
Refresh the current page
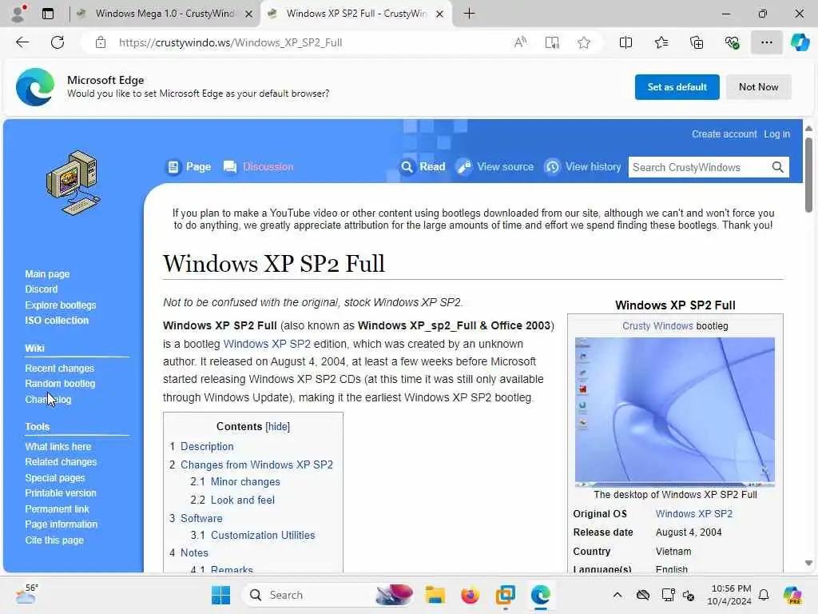coord(58,42)
